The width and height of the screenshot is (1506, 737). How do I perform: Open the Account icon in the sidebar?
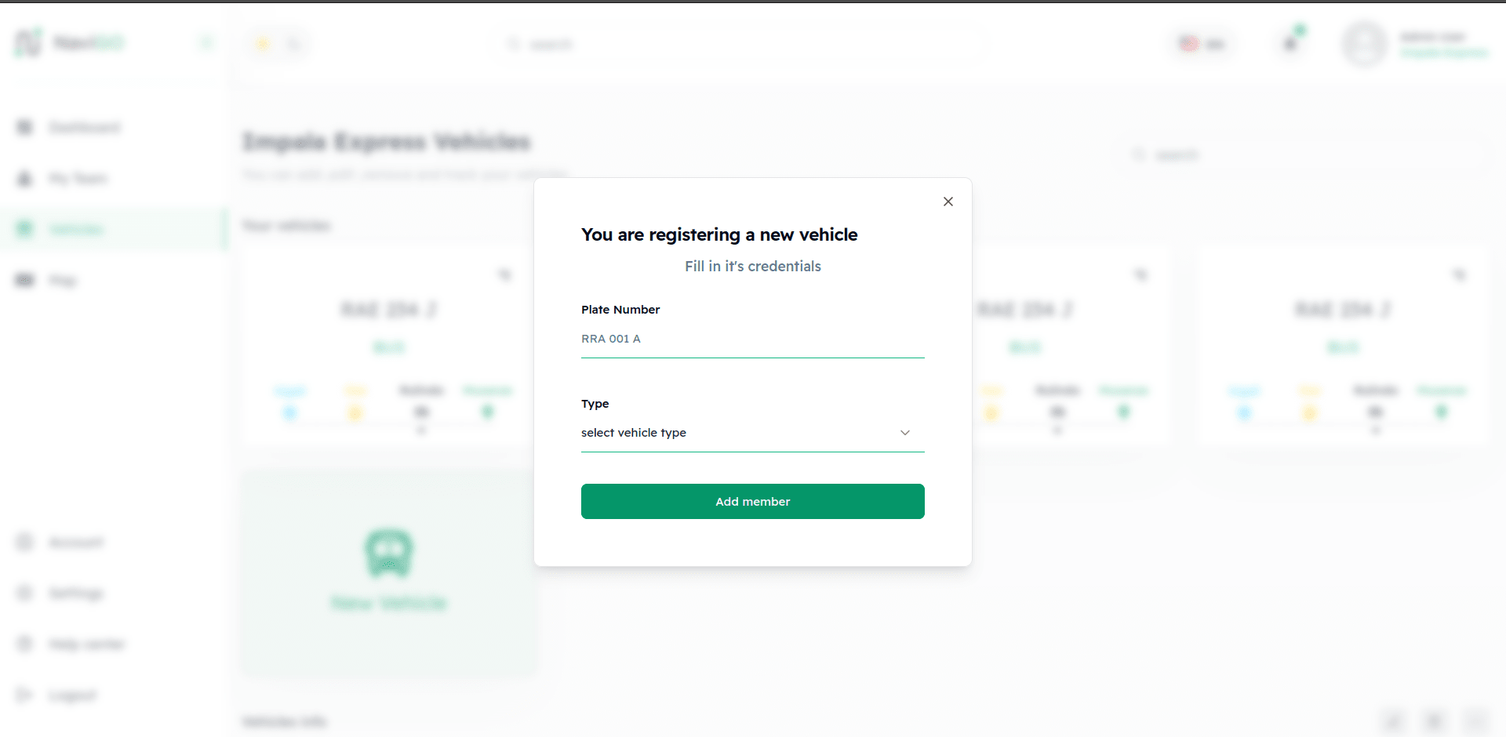click(x=25, y=542)
